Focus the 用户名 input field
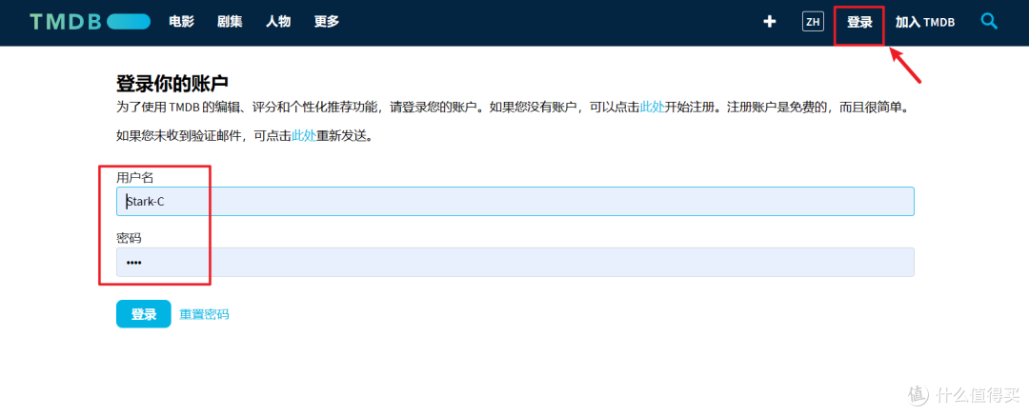The height and width of the screenshot is (416, 1029). [515, 202]
